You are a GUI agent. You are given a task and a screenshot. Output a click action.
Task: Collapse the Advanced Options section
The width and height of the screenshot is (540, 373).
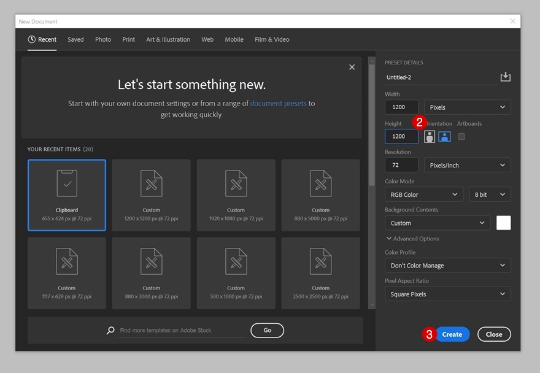point(412,239)
